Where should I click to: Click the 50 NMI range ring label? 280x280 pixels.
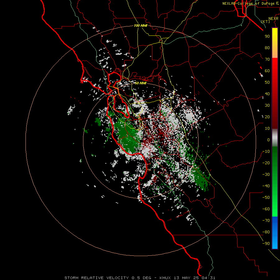pyautogui.click(x=141, y=83)
